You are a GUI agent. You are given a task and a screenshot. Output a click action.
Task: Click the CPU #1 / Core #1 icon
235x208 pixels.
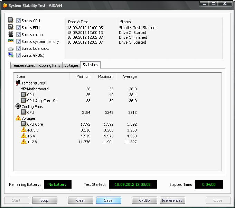[x=24, y=100]
